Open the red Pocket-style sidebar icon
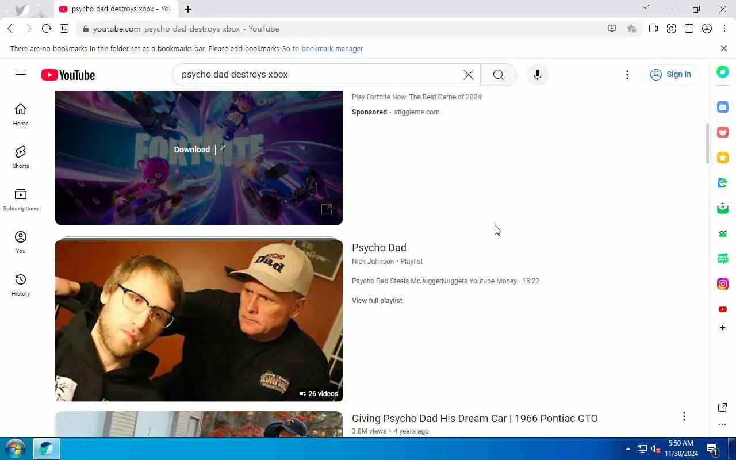 (723, 132)
